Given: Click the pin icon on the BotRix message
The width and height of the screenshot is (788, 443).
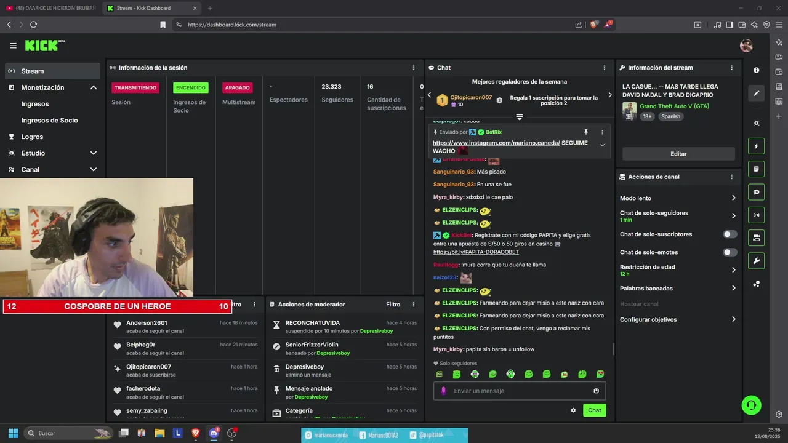Looking at the screenshot, I should tap(585, 132).
